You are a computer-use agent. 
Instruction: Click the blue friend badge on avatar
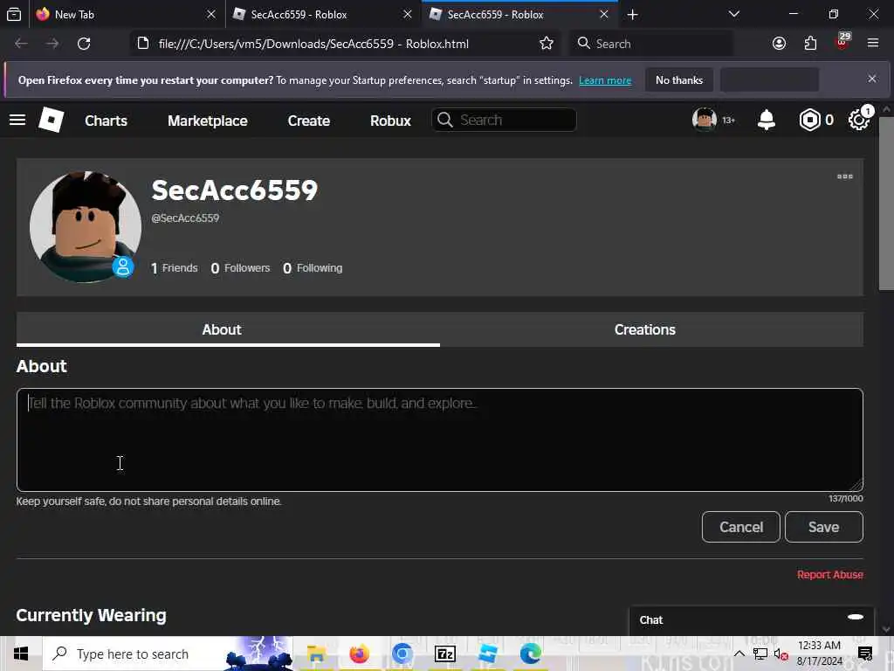(122, 266)
